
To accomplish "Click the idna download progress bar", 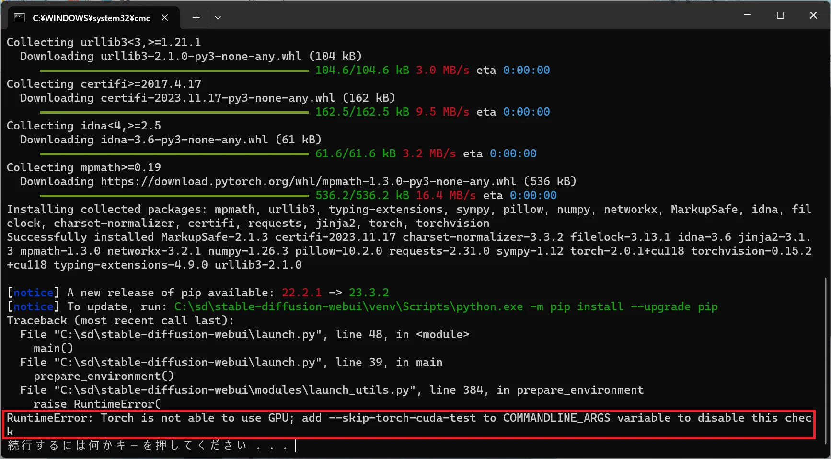I will click(174, 154).
